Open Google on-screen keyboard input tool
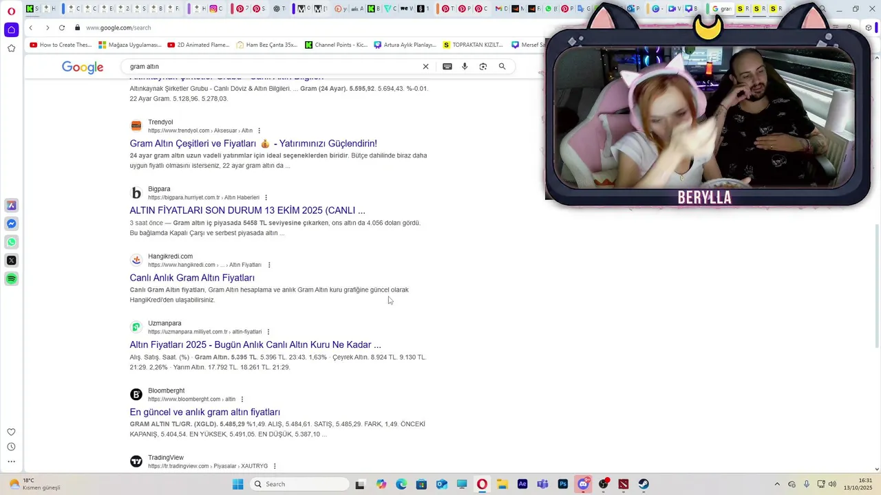Viewport: 881px width, 495px height. (x=447, y=67)
